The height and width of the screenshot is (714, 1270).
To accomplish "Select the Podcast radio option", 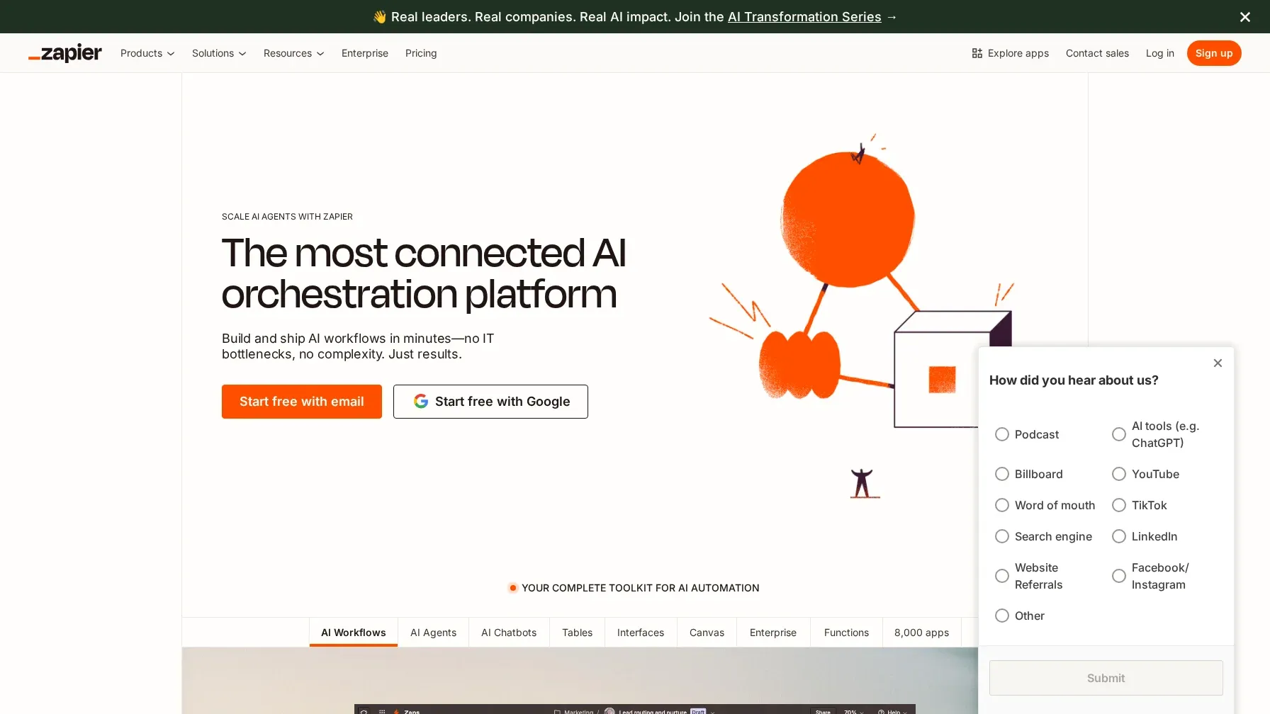I will (x=1002, y=434).
